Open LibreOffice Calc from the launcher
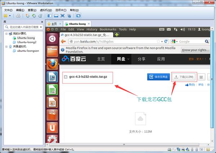 pos(52,90)
